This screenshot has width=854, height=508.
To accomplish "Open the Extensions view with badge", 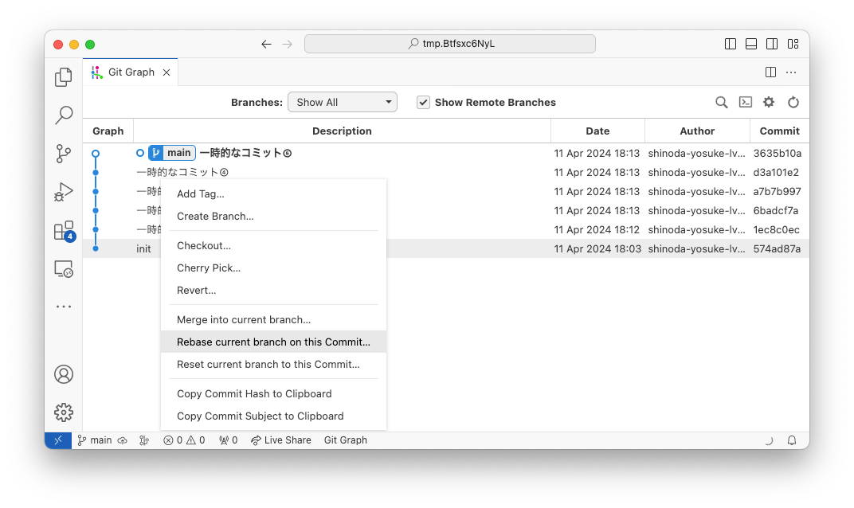I will click(x=64, y=230).
